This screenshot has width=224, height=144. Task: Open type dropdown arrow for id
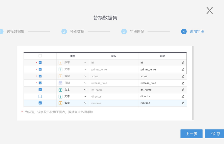85,62
